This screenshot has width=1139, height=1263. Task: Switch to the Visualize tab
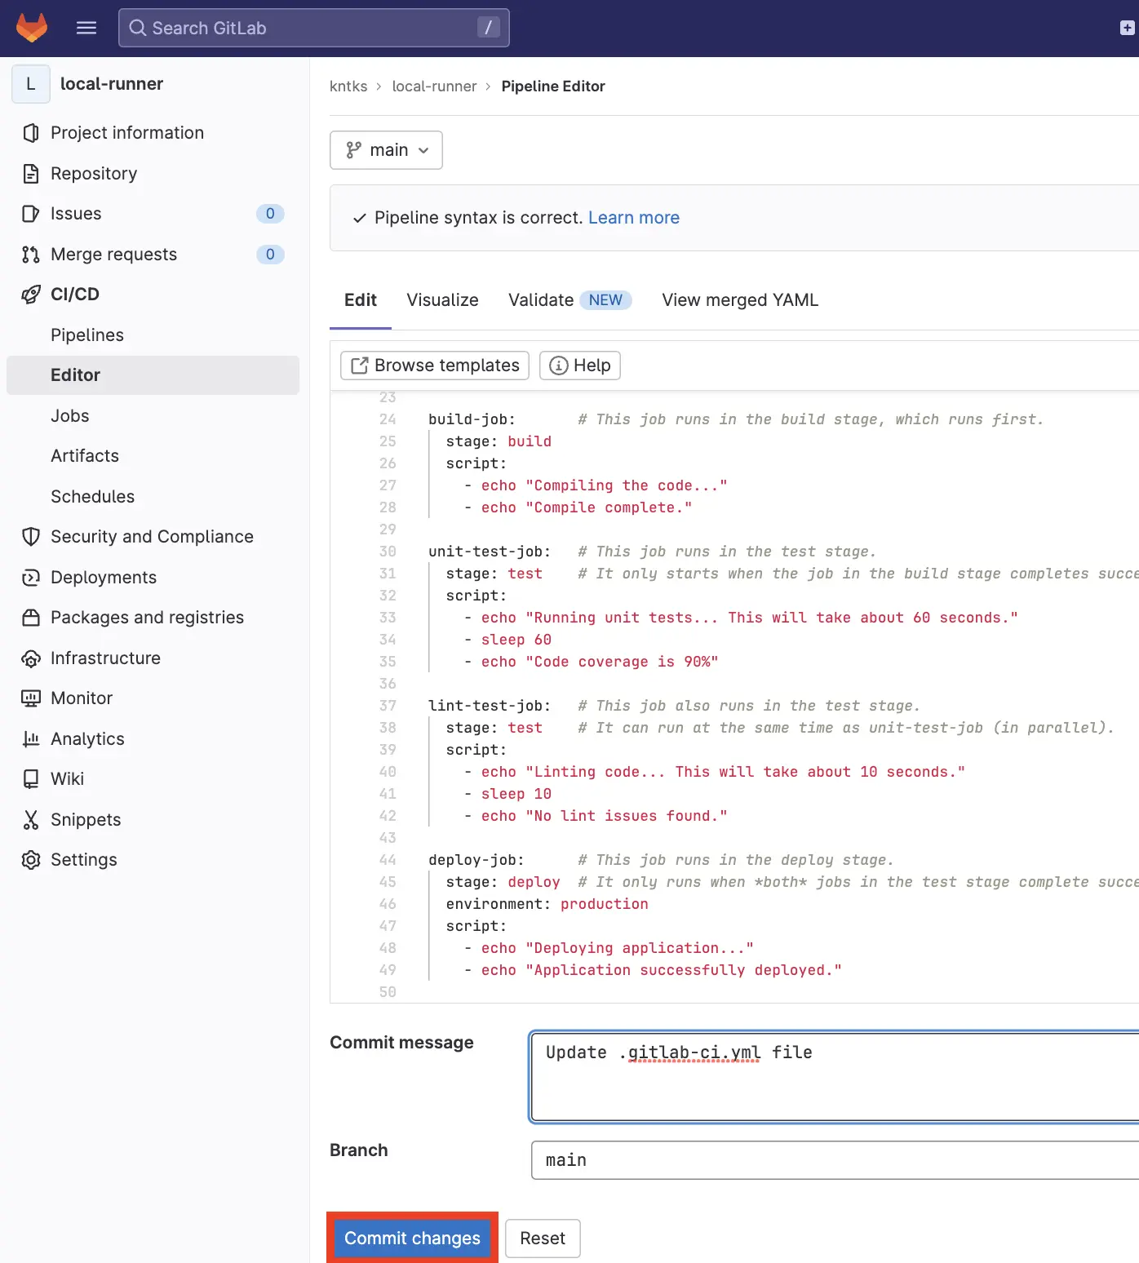[442, 300]
